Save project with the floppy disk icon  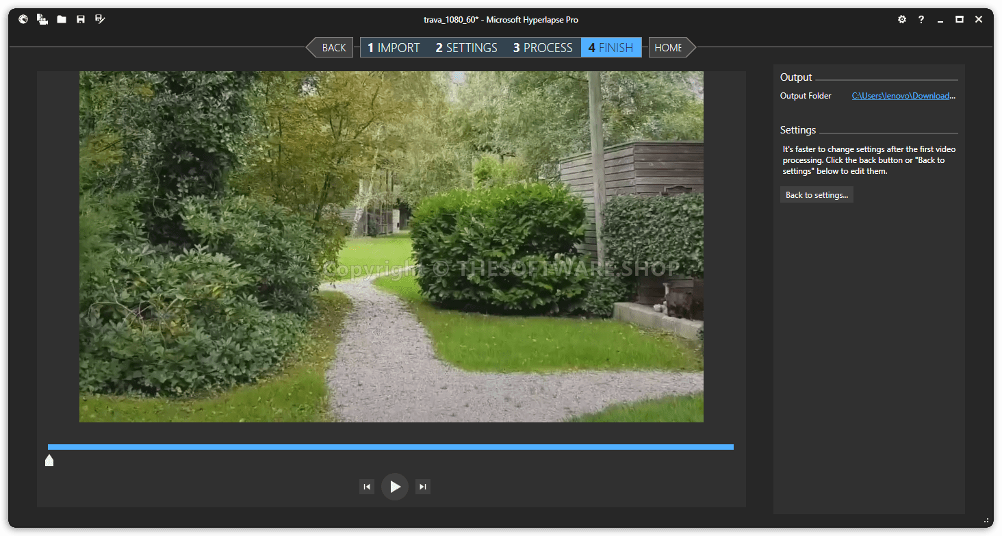click(81, 19)
